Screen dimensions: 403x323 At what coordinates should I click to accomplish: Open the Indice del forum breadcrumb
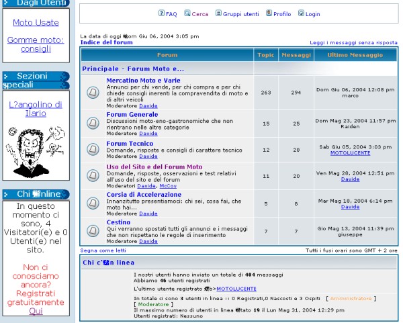[x=106, y=42]
